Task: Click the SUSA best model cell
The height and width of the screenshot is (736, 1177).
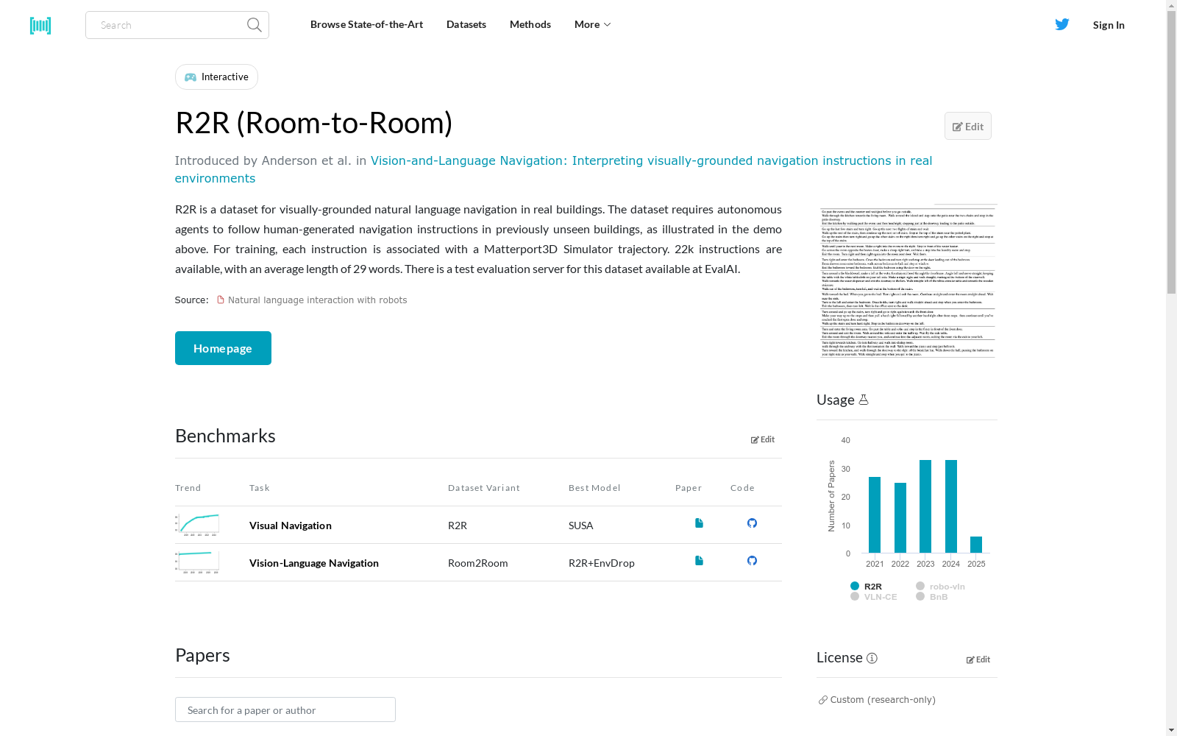Action: coord(580,526)
